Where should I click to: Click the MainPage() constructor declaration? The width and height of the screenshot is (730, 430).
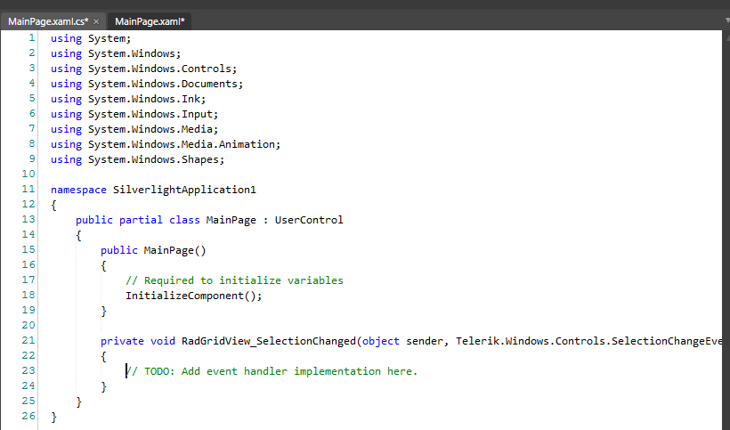click(153, 250)
